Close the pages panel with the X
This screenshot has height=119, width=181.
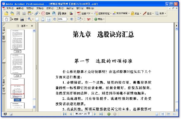pos(32,26)
